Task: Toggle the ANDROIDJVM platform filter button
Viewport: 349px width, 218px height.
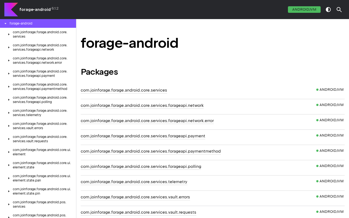Action: tap(304, 10)
